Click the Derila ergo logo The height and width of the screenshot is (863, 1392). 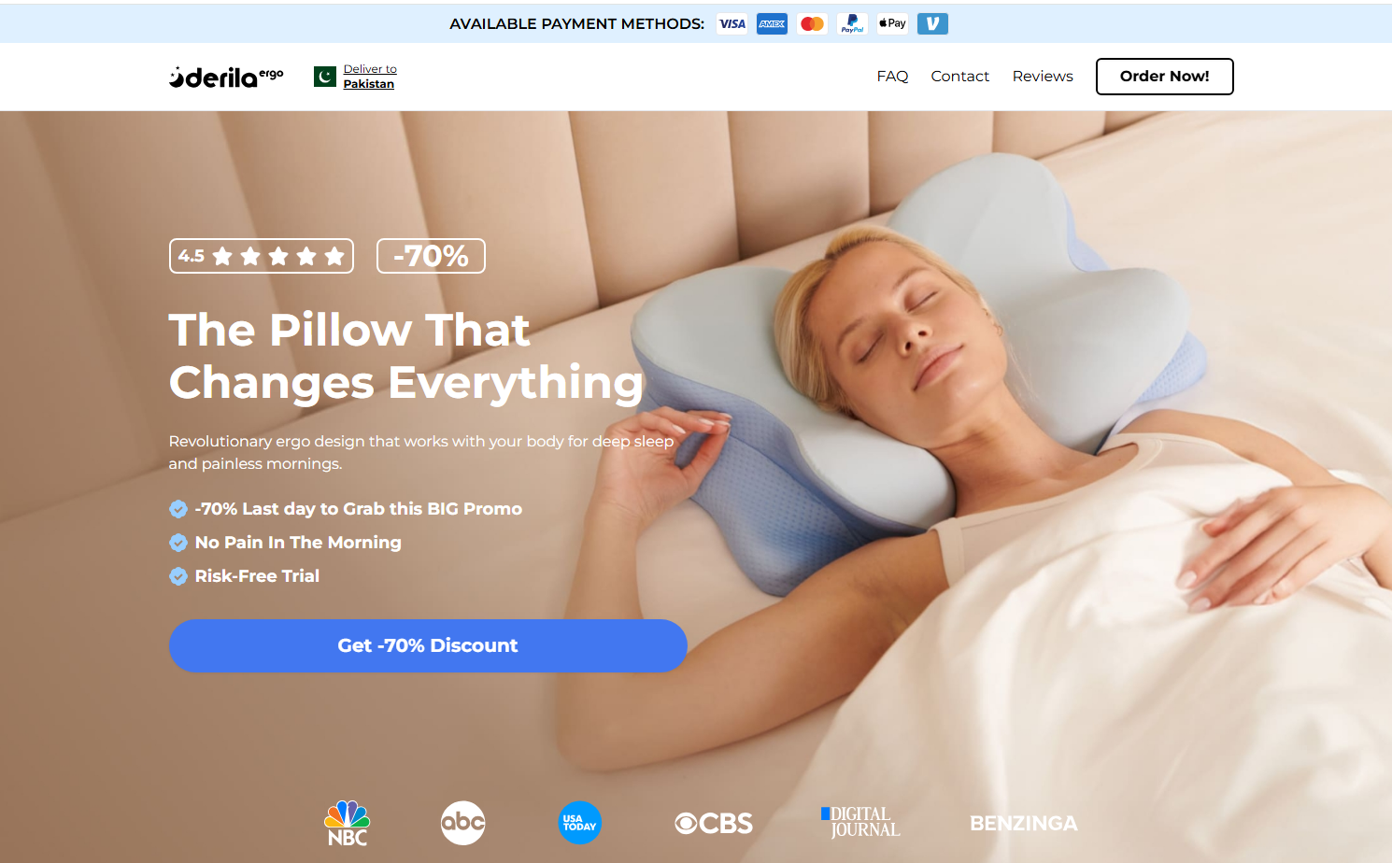[x=226, y=77]
